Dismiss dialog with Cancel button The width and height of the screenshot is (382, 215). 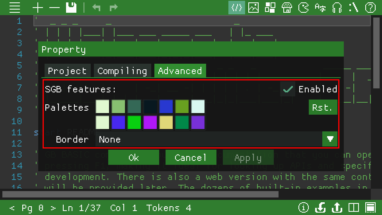pos(191,158)
